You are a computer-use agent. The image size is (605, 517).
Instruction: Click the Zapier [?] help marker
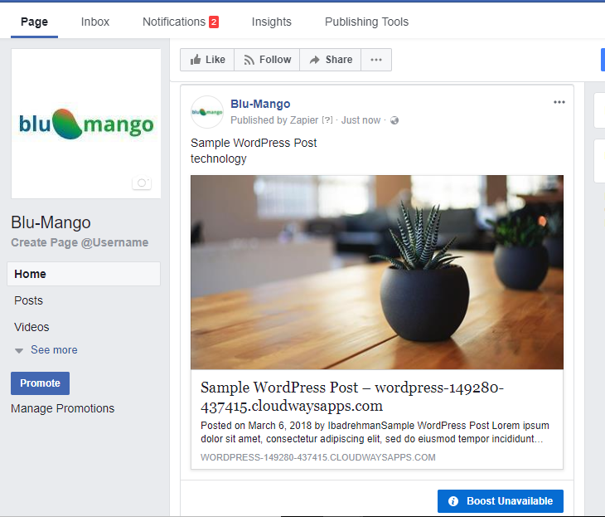327,120
